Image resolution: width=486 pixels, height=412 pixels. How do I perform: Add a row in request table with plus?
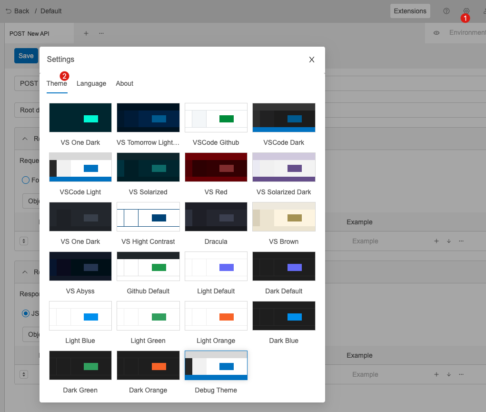[436, 241]
